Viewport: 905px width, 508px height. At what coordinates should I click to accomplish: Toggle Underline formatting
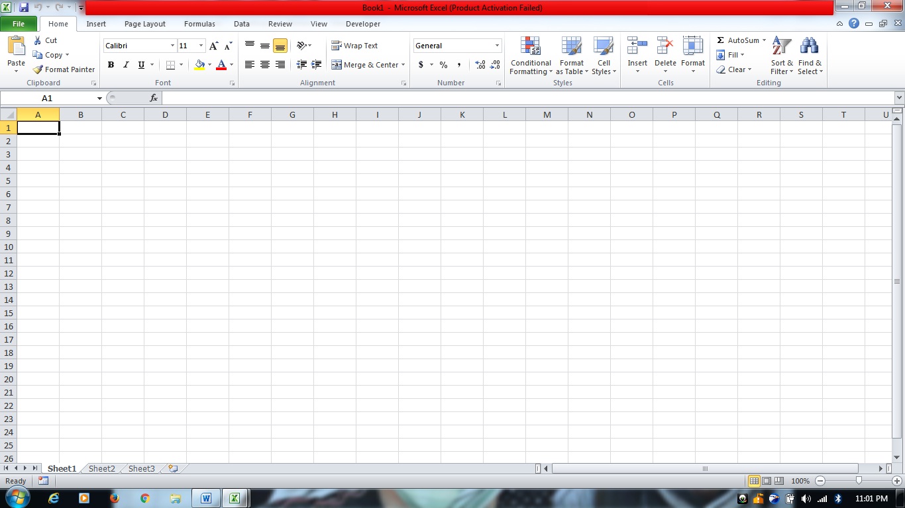[x=141, y=65]
